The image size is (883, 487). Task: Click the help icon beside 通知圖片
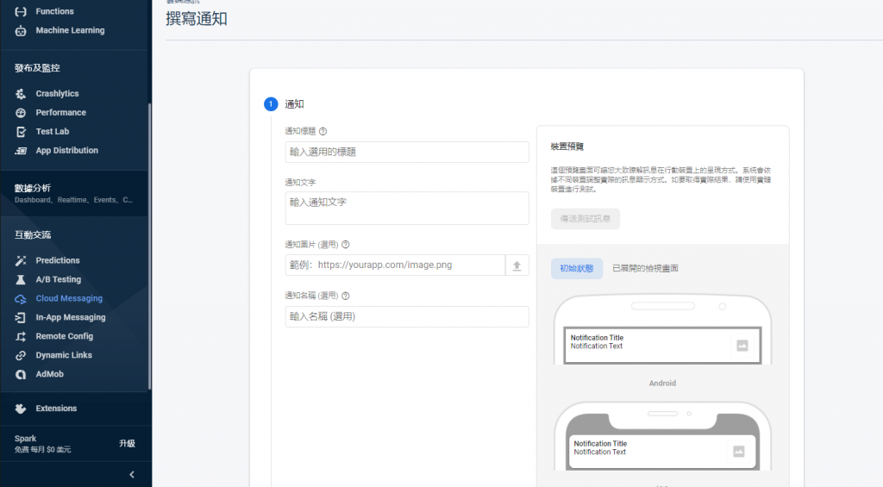[346, 244]
